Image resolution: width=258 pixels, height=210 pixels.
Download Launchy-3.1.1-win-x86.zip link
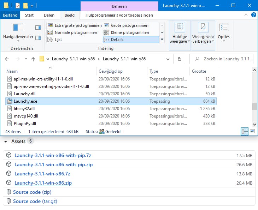coord(43,183)
